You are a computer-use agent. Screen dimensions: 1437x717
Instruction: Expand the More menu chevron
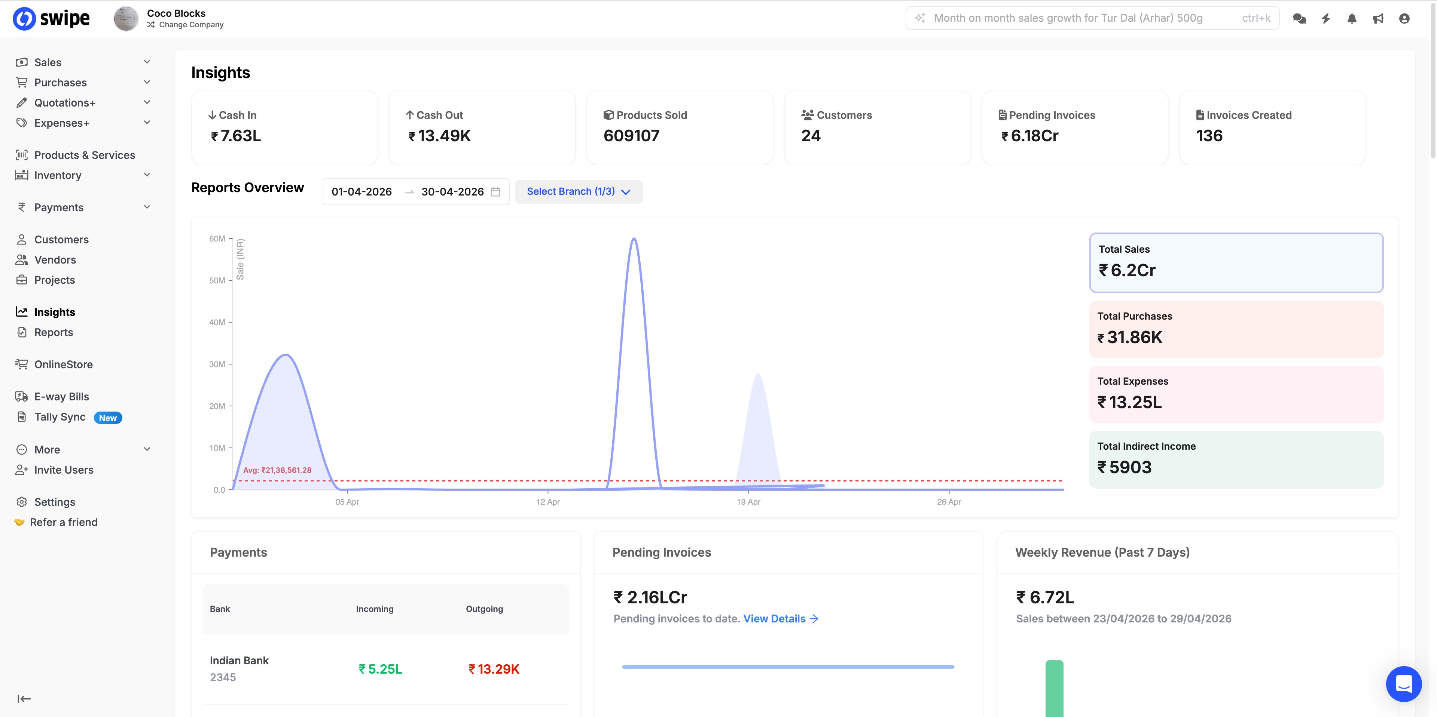[147, 449]
